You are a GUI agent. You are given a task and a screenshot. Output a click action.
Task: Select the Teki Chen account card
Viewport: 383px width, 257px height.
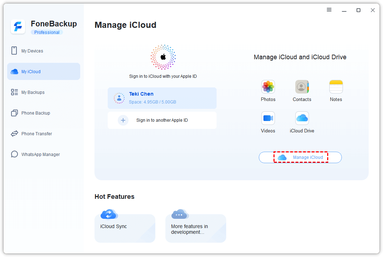(162, 98)
